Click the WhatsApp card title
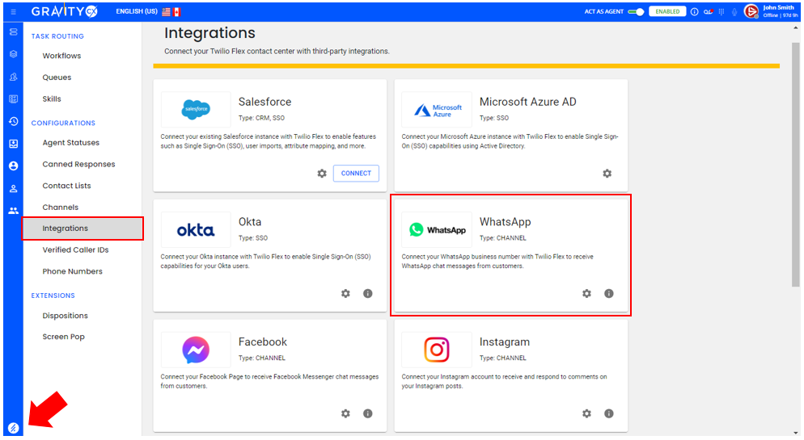 (x=505, y=222)
